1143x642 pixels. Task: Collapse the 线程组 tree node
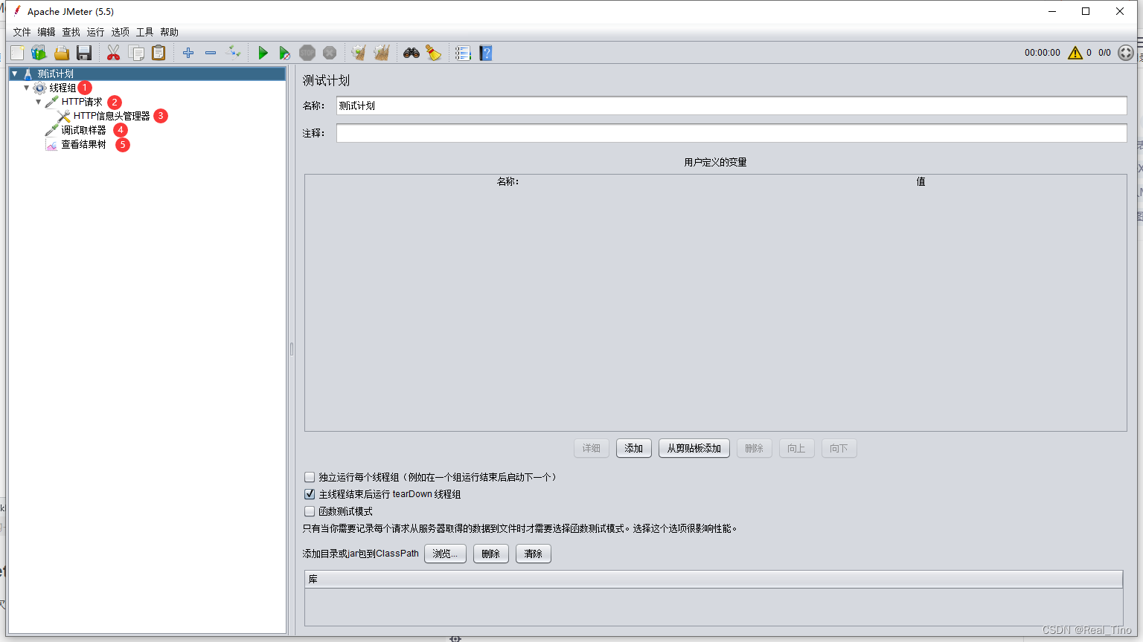pyautogui.click(x=27, y=87)
